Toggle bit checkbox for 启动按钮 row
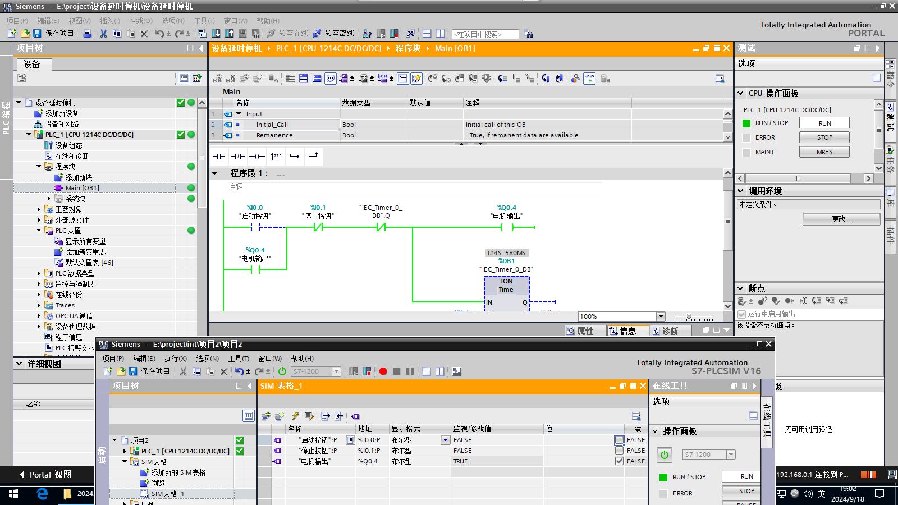This screenshot has height=505, width=898. pos(619,440)
